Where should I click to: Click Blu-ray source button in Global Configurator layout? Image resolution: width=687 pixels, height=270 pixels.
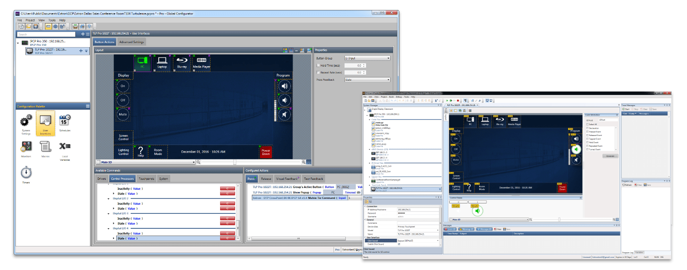(x=182, y=63)
